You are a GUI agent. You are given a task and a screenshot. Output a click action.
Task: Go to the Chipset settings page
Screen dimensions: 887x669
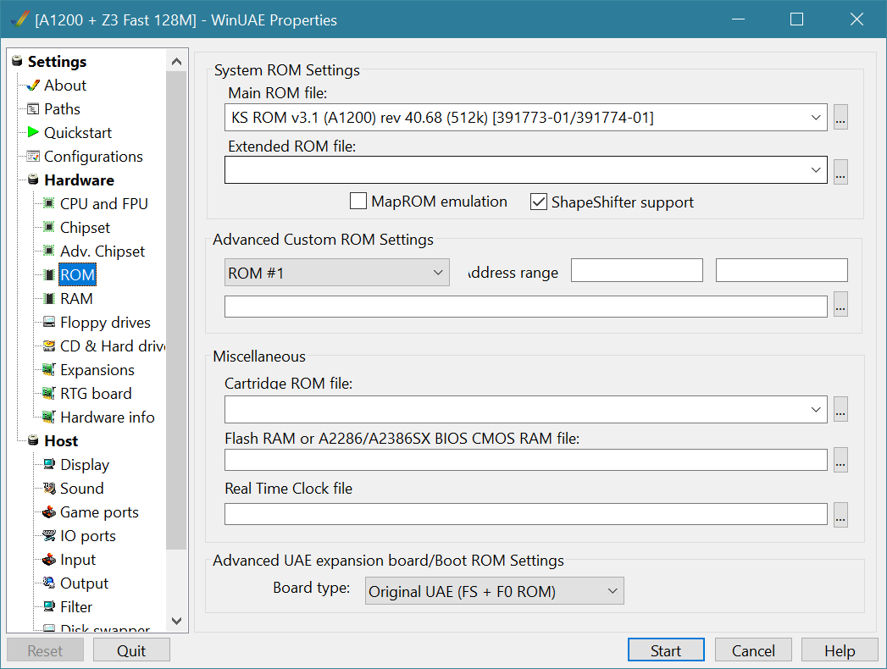coord(85,228)
